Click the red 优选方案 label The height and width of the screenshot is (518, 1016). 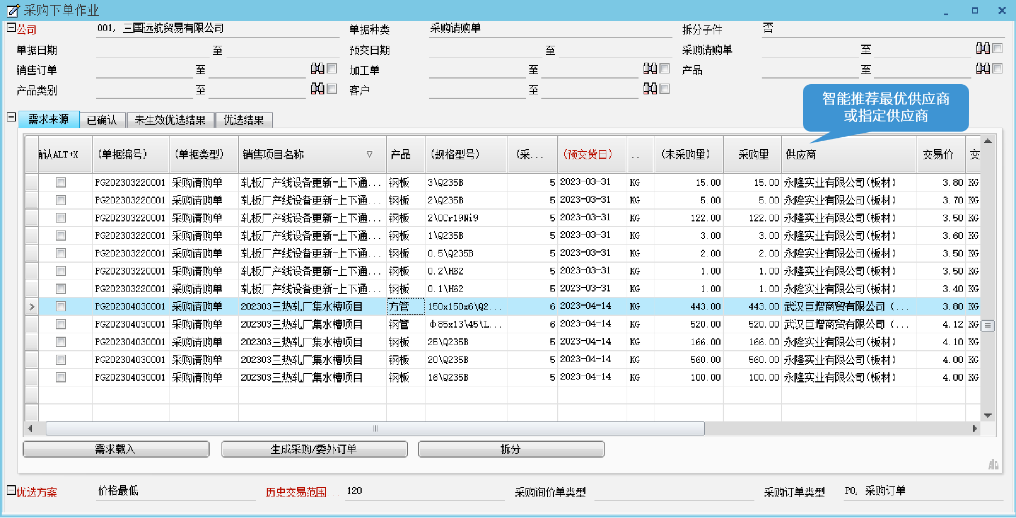pyautogui.click(x=37, y=492)
